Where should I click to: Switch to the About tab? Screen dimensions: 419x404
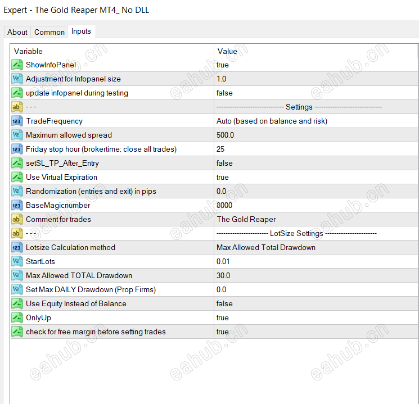pos(17,32)
